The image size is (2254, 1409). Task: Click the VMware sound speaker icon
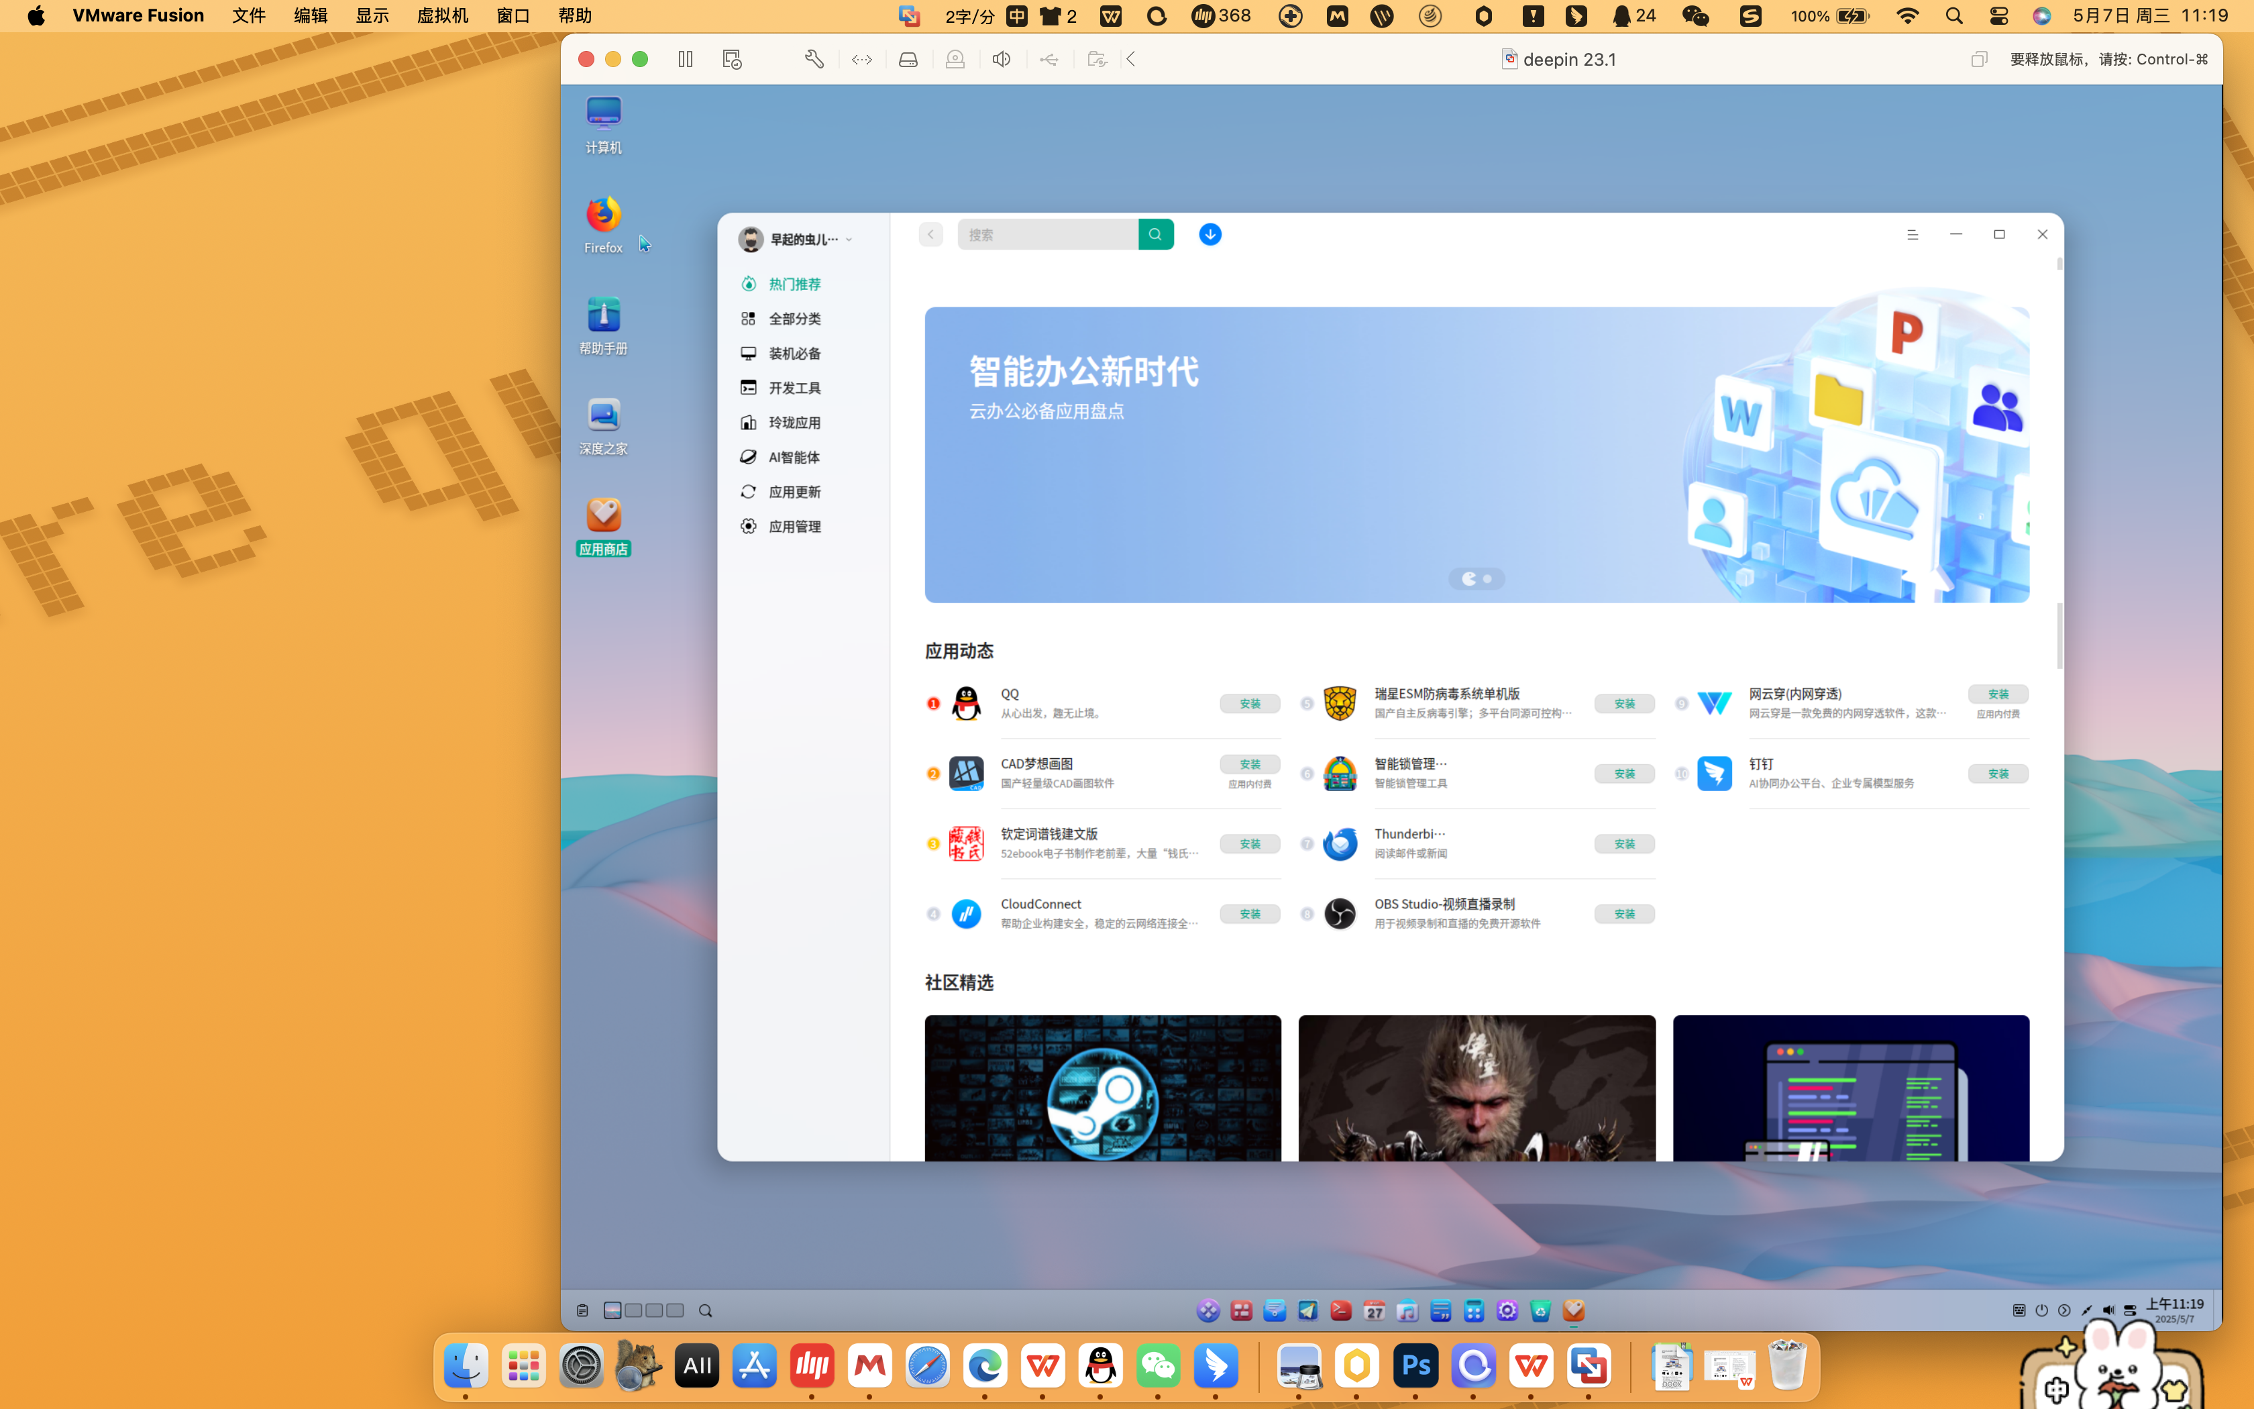tap(1002, 60)
